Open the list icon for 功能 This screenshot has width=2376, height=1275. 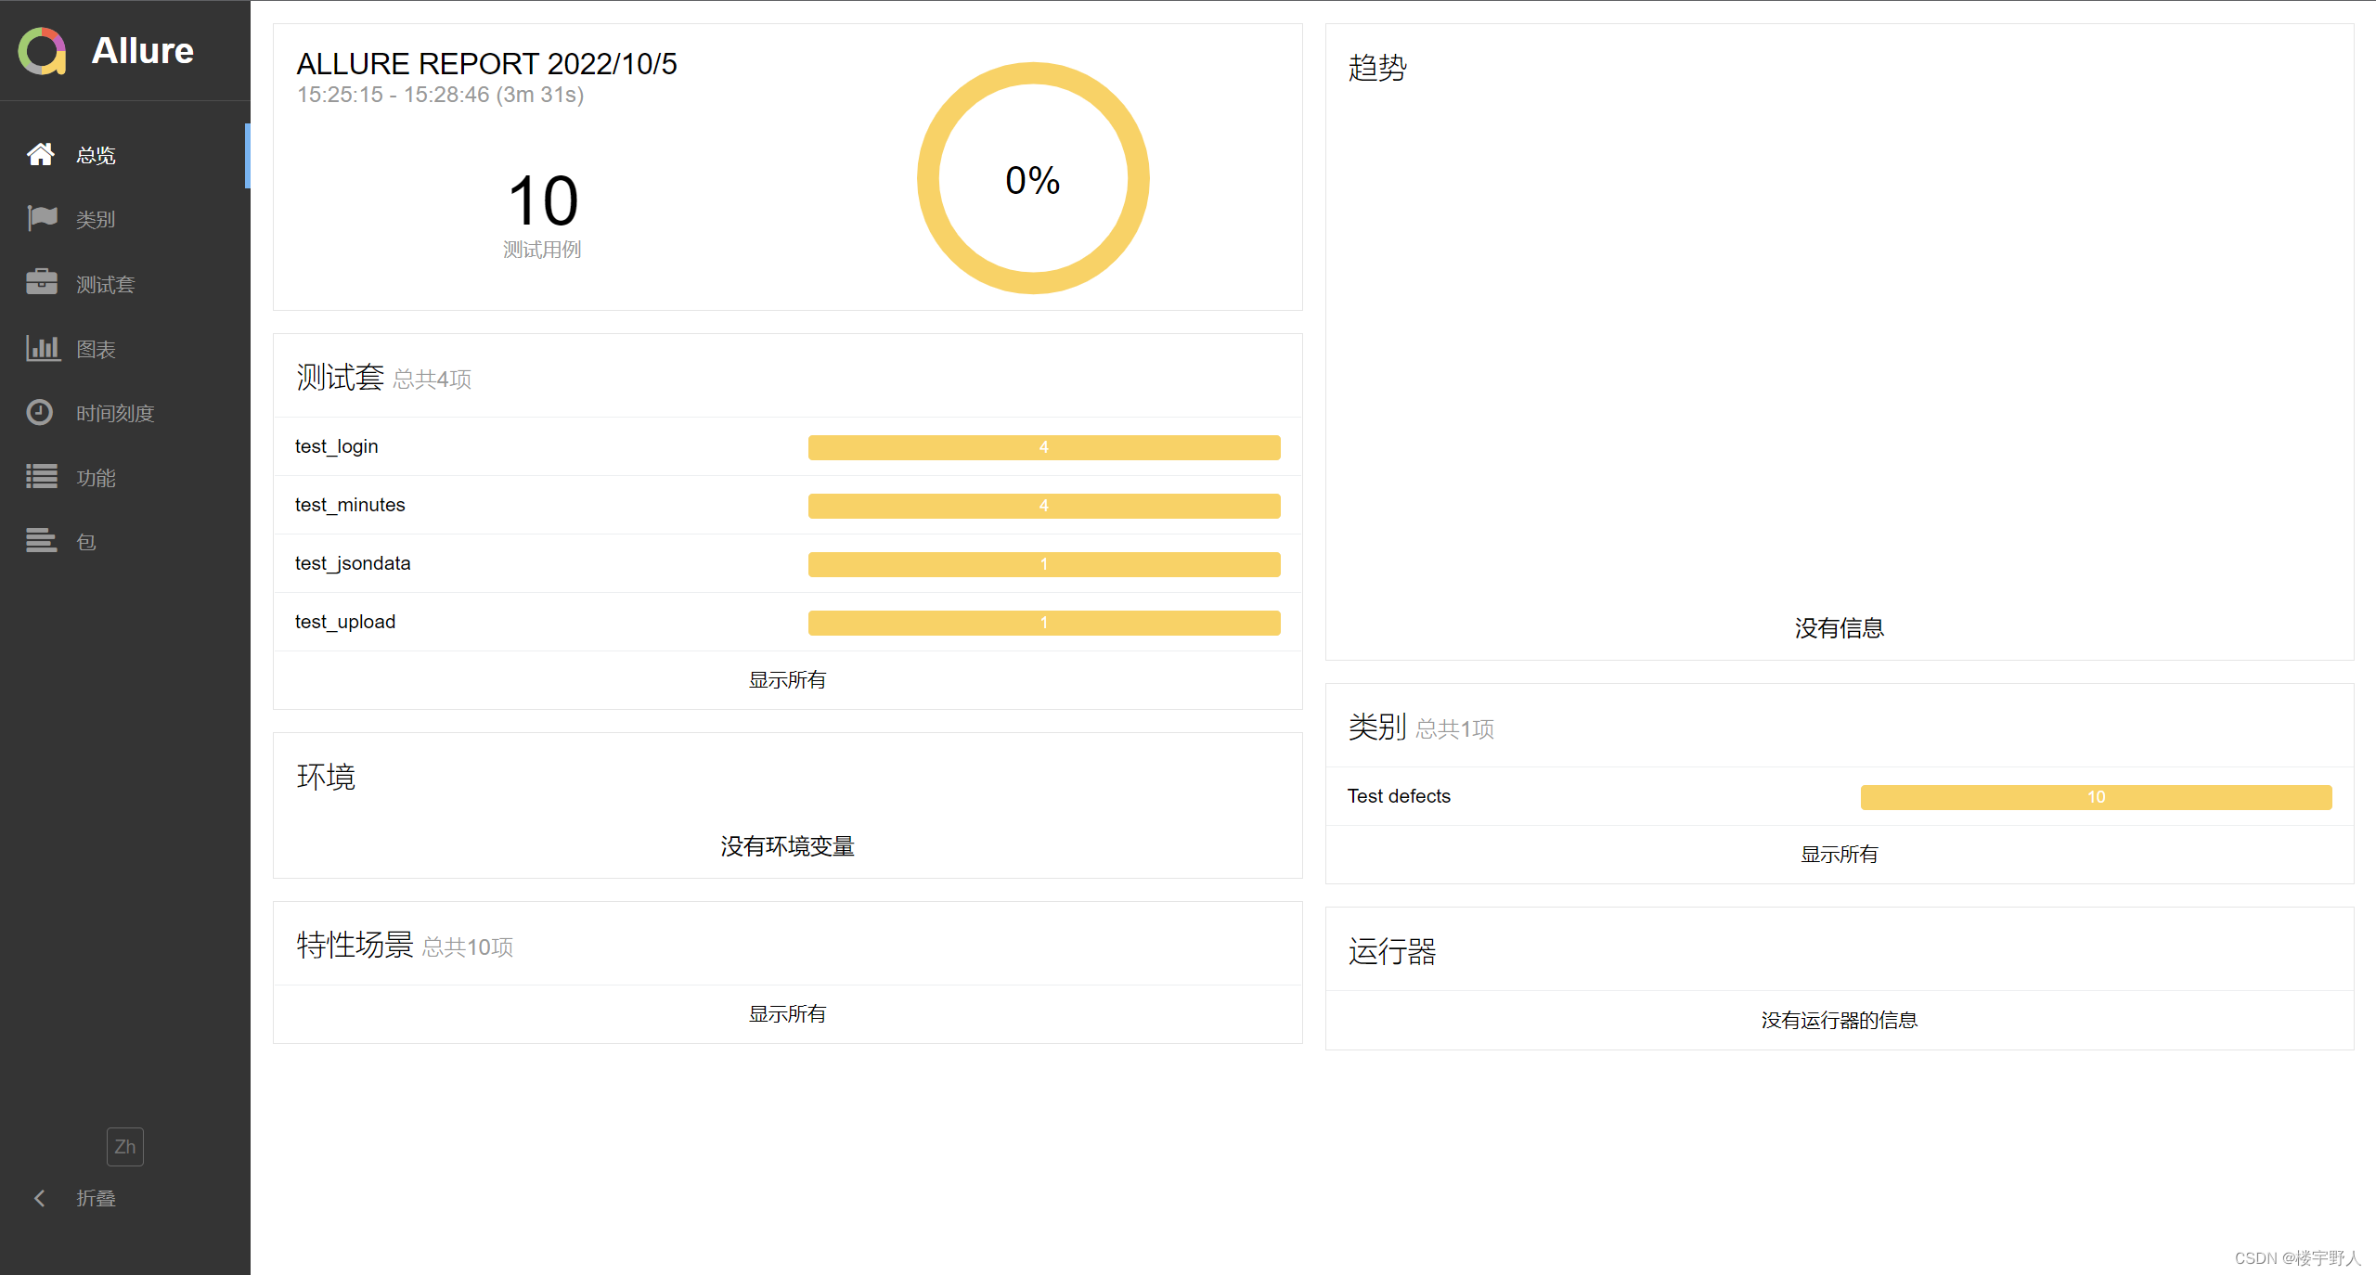coord(42,477)
